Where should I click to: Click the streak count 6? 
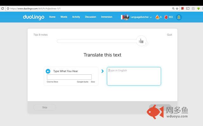[x=161, y=17]
